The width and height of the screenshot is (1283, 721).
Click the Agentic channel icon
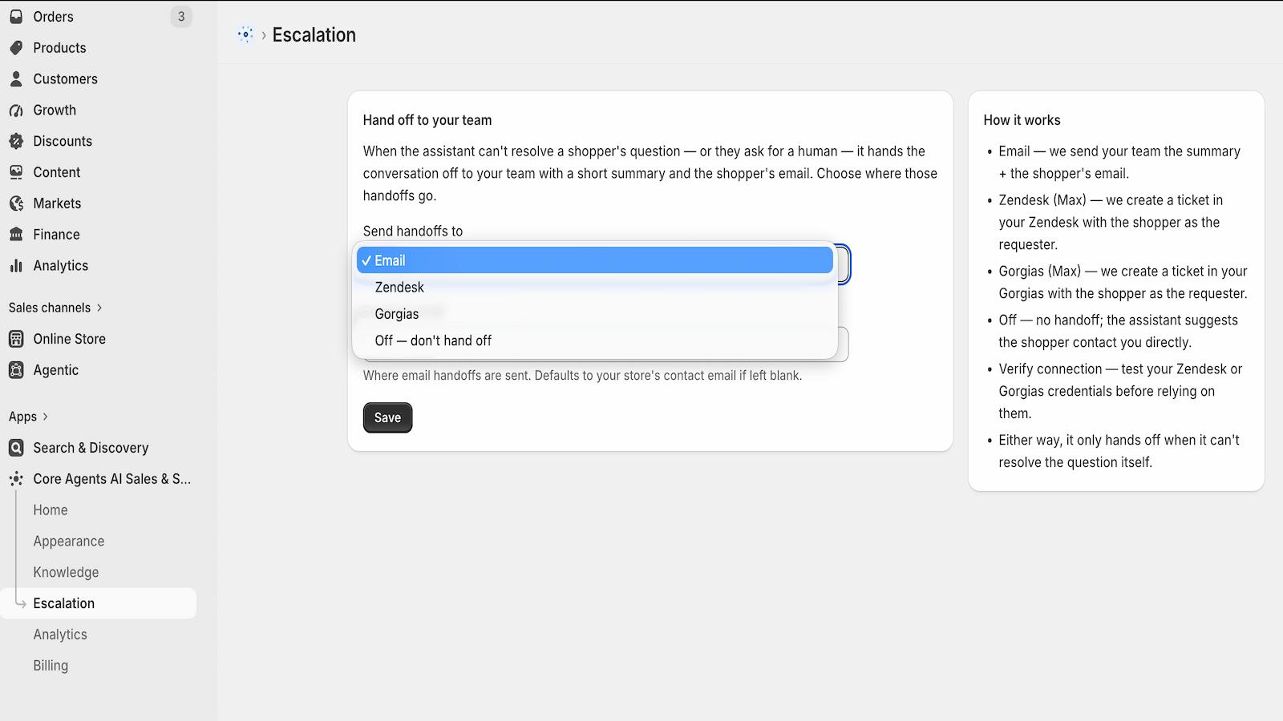(16, 370)
